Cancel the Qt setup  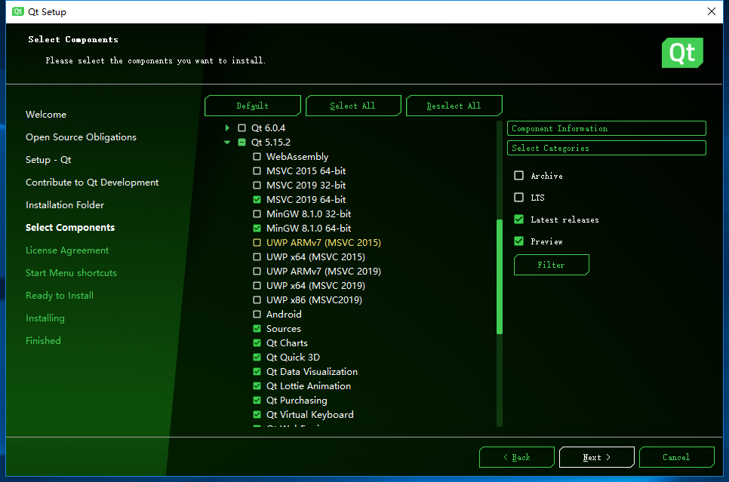pyautogui.click(x=676, y=457)
